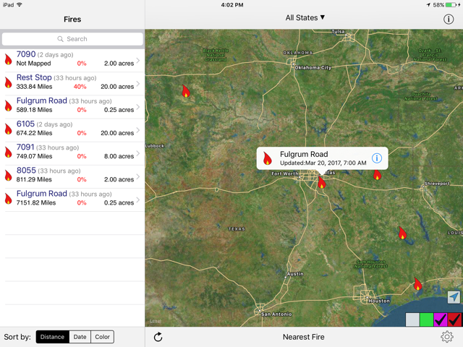Tap the battery indicator in status bar
The height and width of the screenshot is (347, 463).
click(450, 5)
